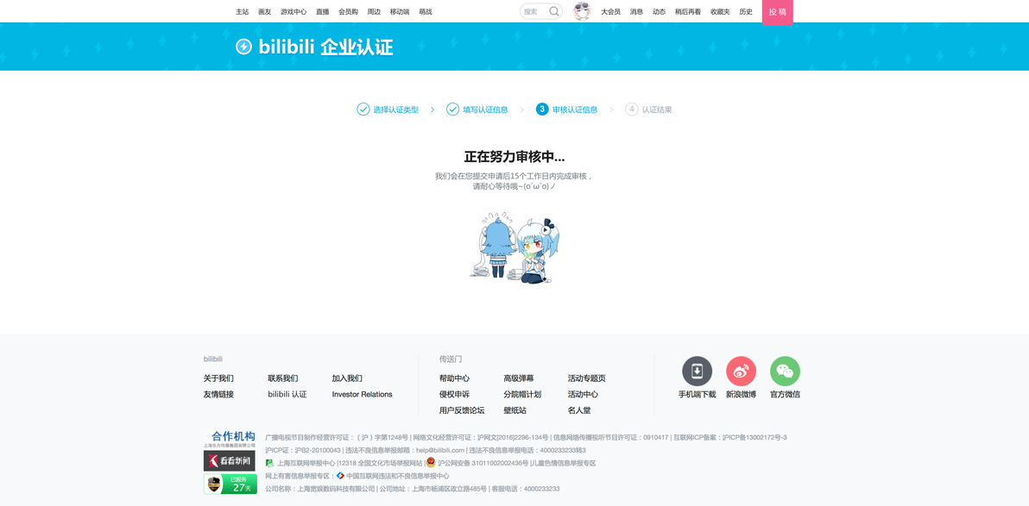Open 会员购 in the top navigation

[x=349, y=12]
